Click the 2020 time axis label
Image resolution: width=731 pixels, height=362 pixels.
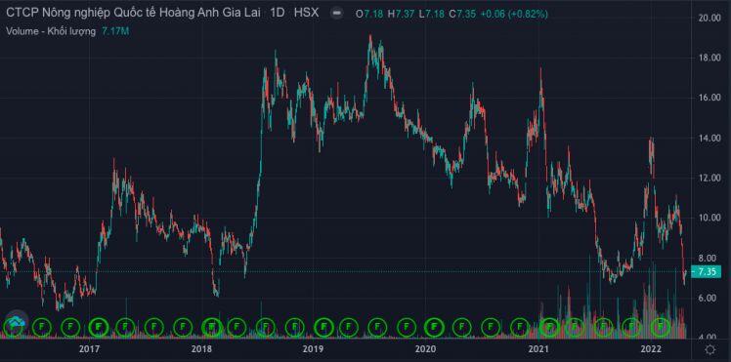(x=425, y=348)
